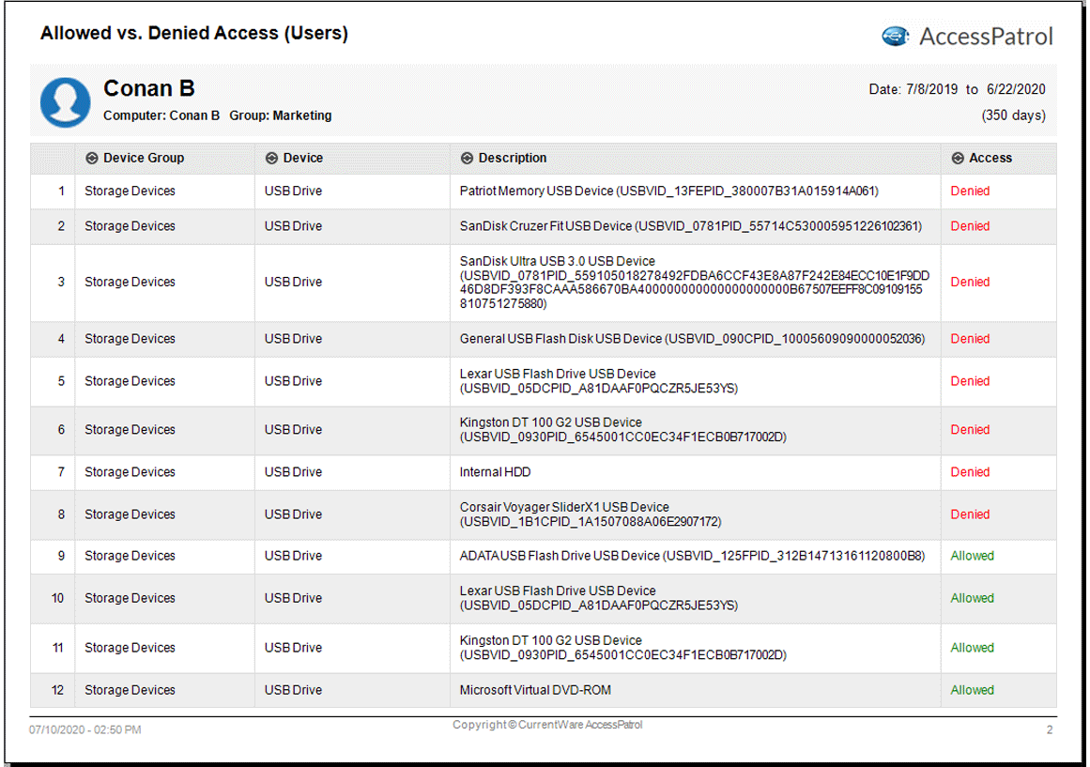The image size is (1090, 767).
Task: Click the Copyright CurrentWare AccessPatrol footer
Action: (x=547, y=725)
